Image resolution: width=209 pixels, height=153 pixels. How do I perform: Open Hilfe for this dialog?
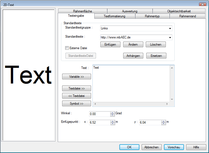tap(196, 147)
